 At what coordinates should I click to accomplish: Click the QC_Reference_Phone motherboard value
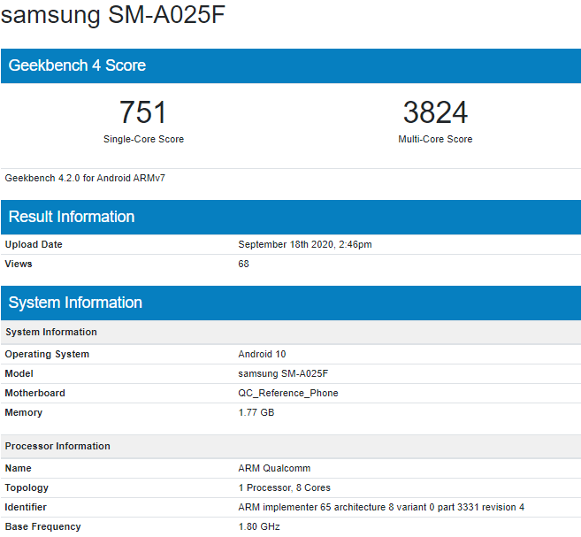click(288, 393)
